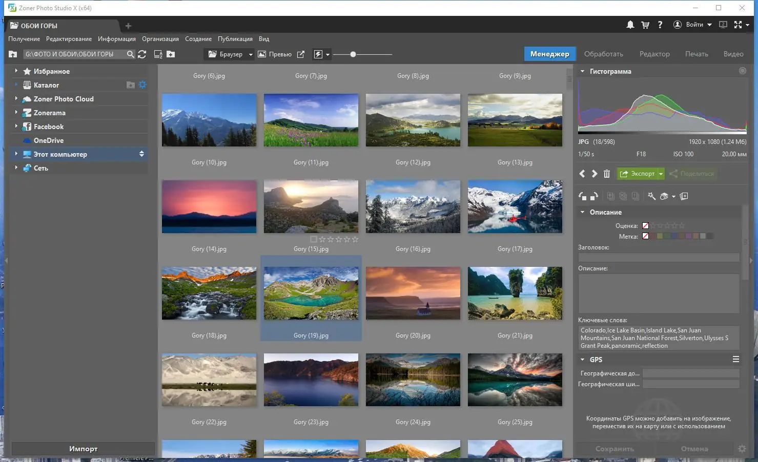Rotate the image left using counterclockwise arrow icon
Image resolution: width=758 pixels, height=462 pixels.
click(x=582, y=196)
